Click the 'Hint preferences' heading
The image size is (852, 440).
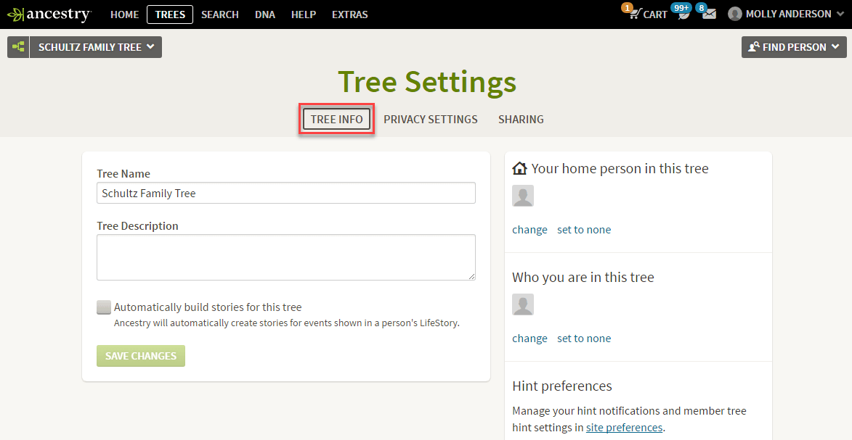(x=562, y=386)
